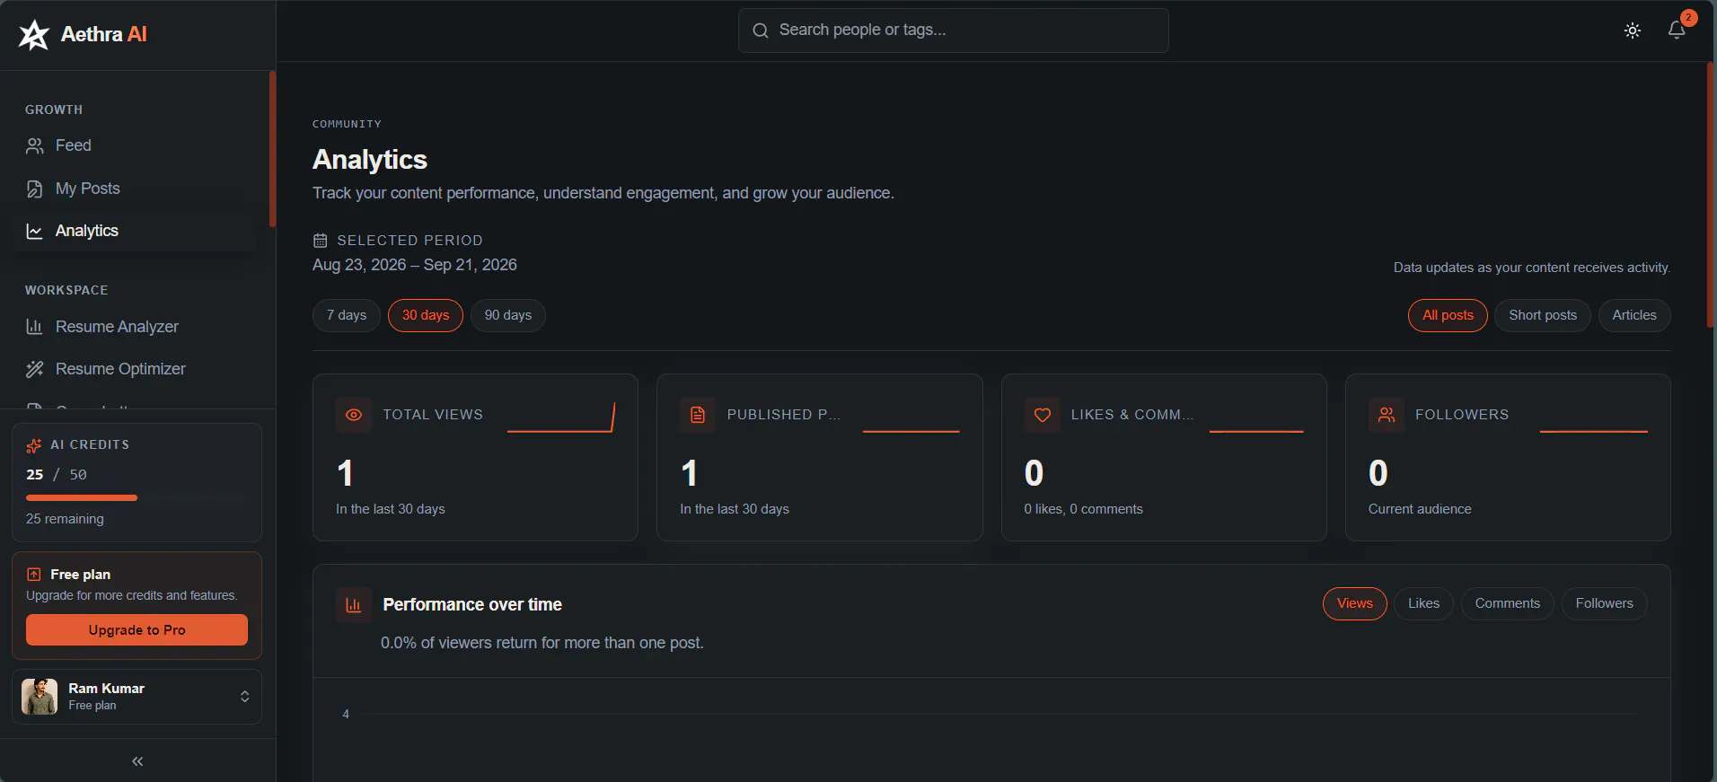Click the Resume Optimizer magic wand icon
This screenshot has width=1717, height=782.
tap(35, 369)
